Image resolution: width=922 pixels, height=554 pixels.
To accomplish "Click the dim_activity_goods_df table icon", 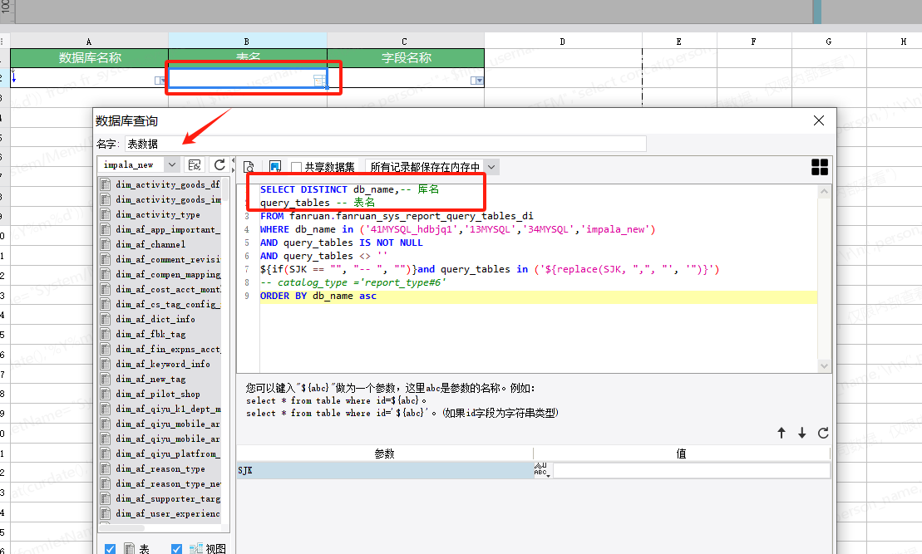I will (106, 184).
